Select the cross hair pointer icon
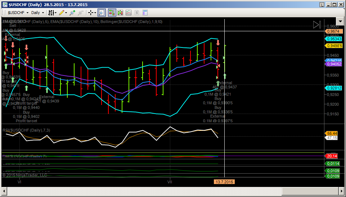 (90, 13)
